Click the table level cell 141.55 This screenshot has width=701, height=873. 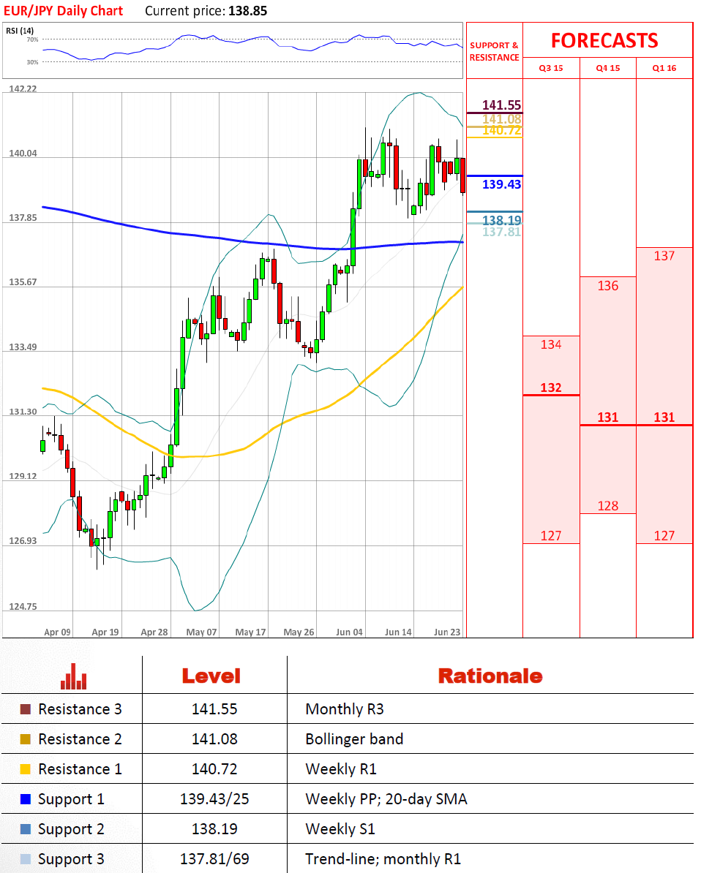(x=214, y=708)
